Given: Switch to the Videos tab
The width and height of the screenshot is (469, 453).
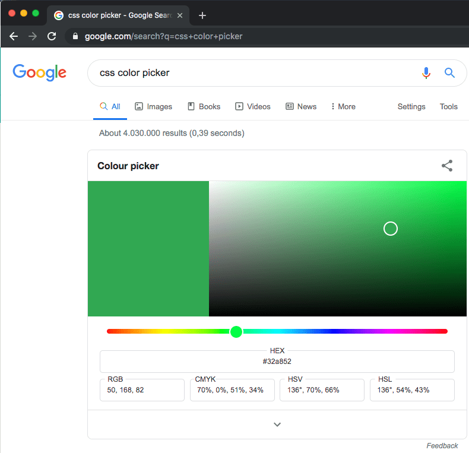Looking at the screenshot, I should coord(253,107).
